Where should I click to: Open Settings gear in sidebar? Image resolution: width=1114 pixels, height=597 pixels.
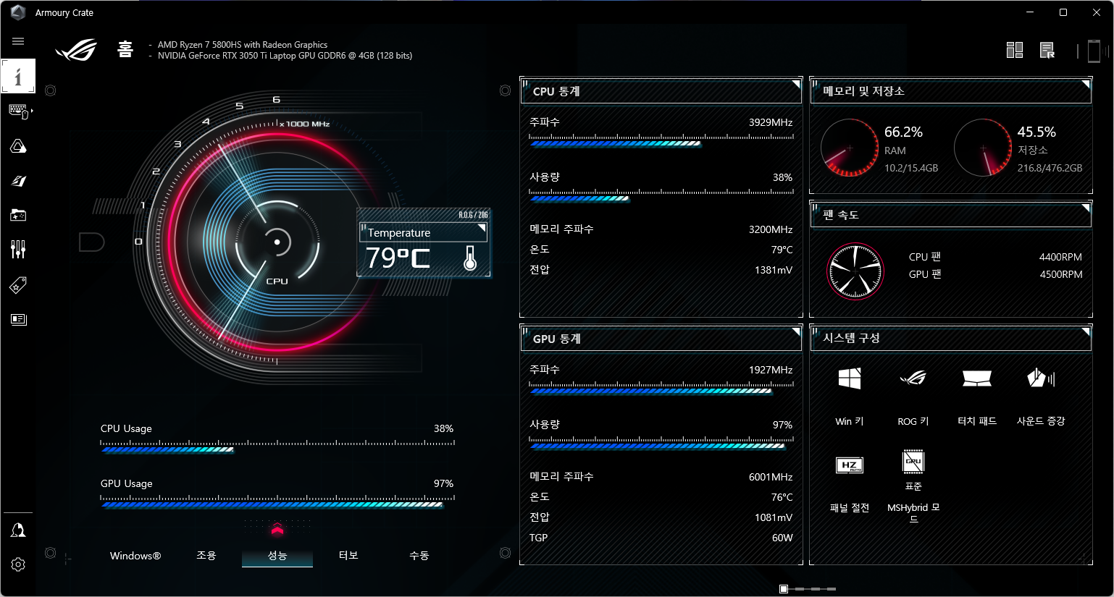point(18,564)
